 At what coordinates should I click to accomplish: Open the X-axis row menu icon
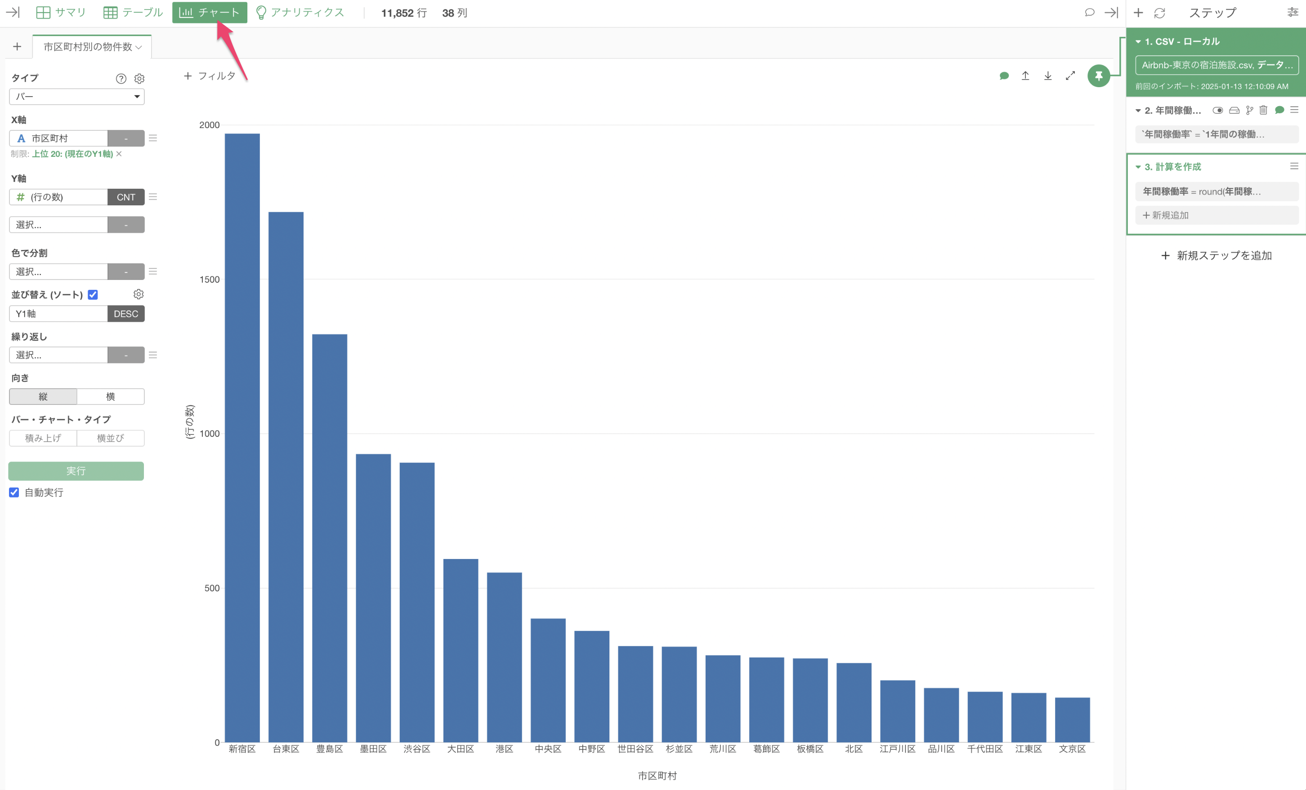click(153, 138)
